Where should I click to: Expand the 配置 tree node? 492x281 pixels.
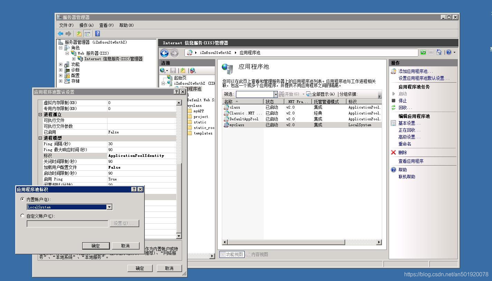point(61,75)
